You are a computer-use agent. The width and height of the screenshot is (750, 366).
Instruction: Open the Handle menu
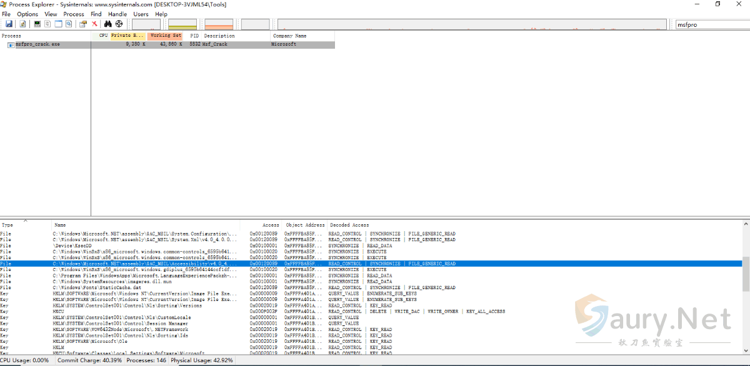pyautogui.click(x=117, y=14)
